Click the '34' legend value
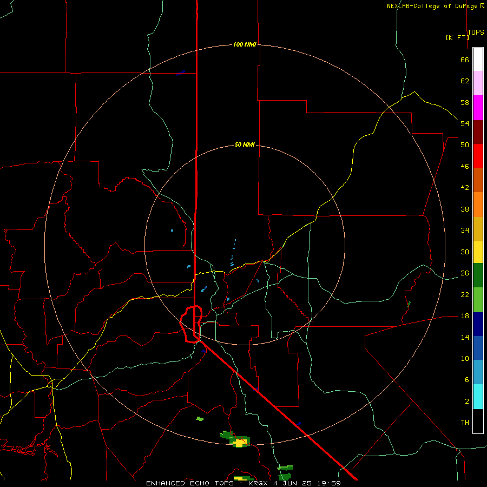The width and height of the screenshot is (487, 487). tap(465, 231)
